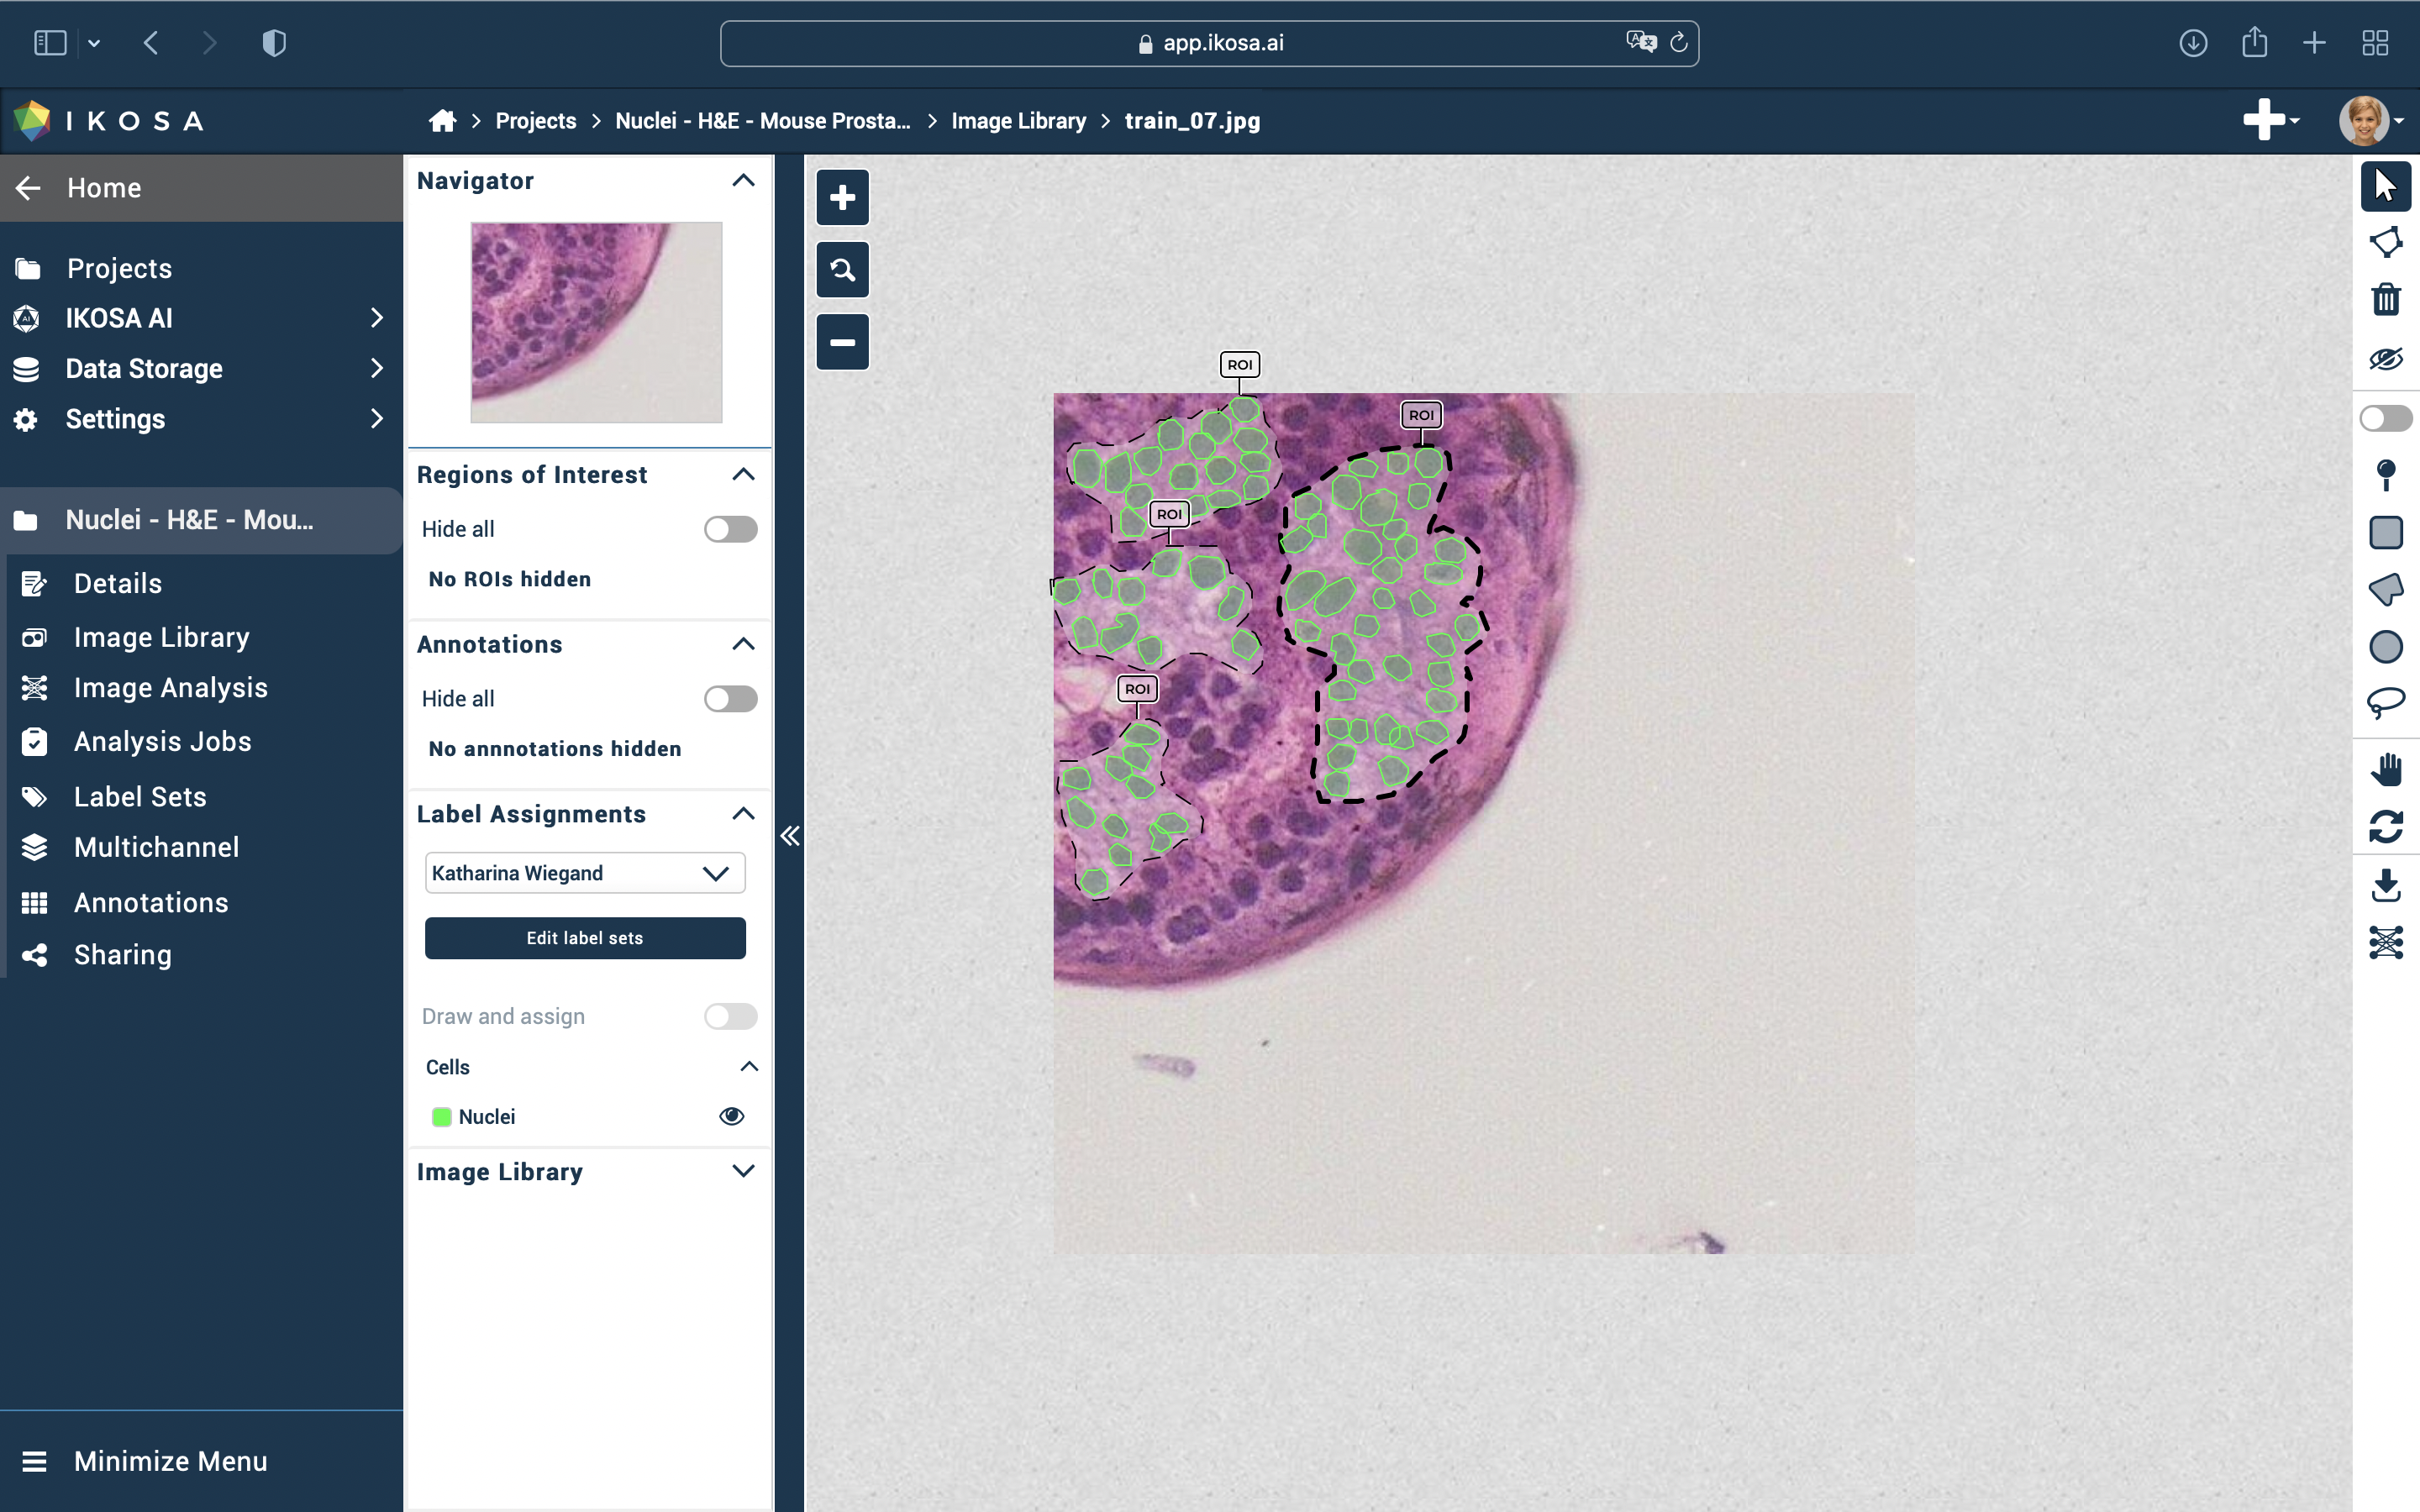Select the rectangle drawing tool
2420x1512 pixels.
pos(2385,532)
